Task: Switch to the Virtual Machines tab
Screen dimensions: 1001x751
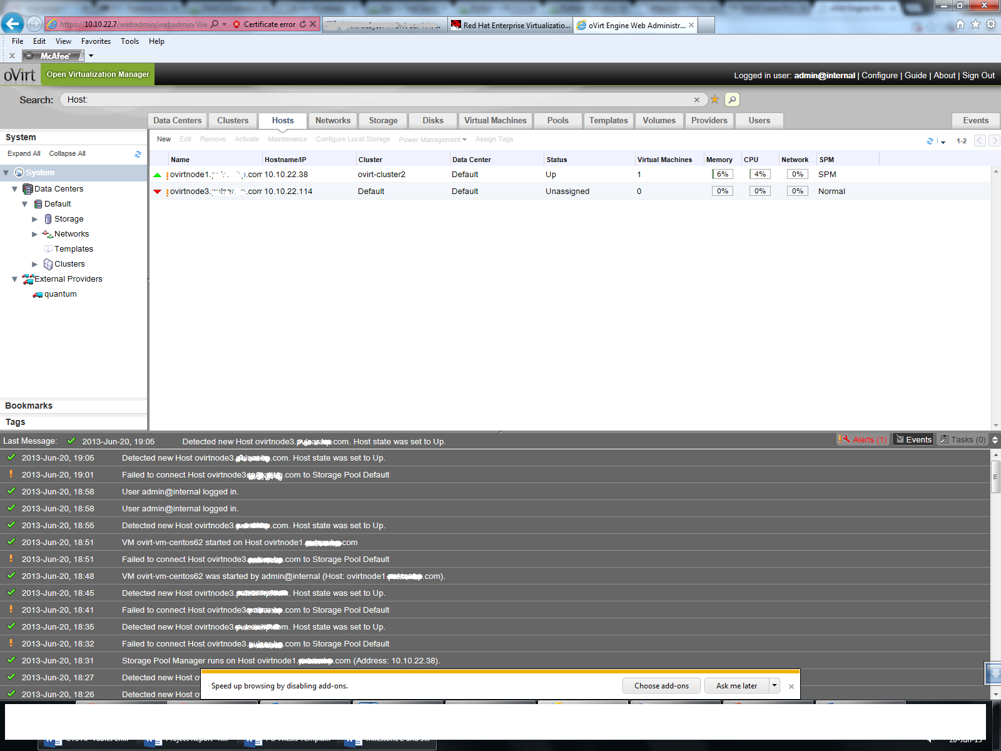Action: click(x=495, y=121)
